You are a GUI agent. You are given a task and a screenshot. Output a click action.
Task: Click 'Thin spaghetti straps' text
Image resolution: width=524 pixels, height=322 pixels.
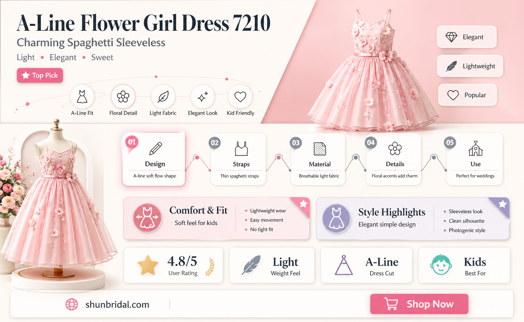pos(239,176)
